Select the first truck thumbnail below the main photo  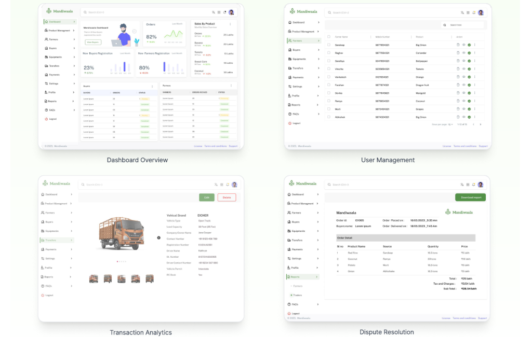tap(94, 279)
